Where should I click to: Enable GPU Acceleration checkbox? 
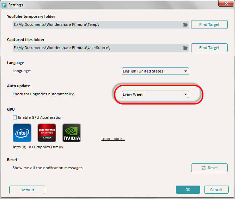(15, 117)
